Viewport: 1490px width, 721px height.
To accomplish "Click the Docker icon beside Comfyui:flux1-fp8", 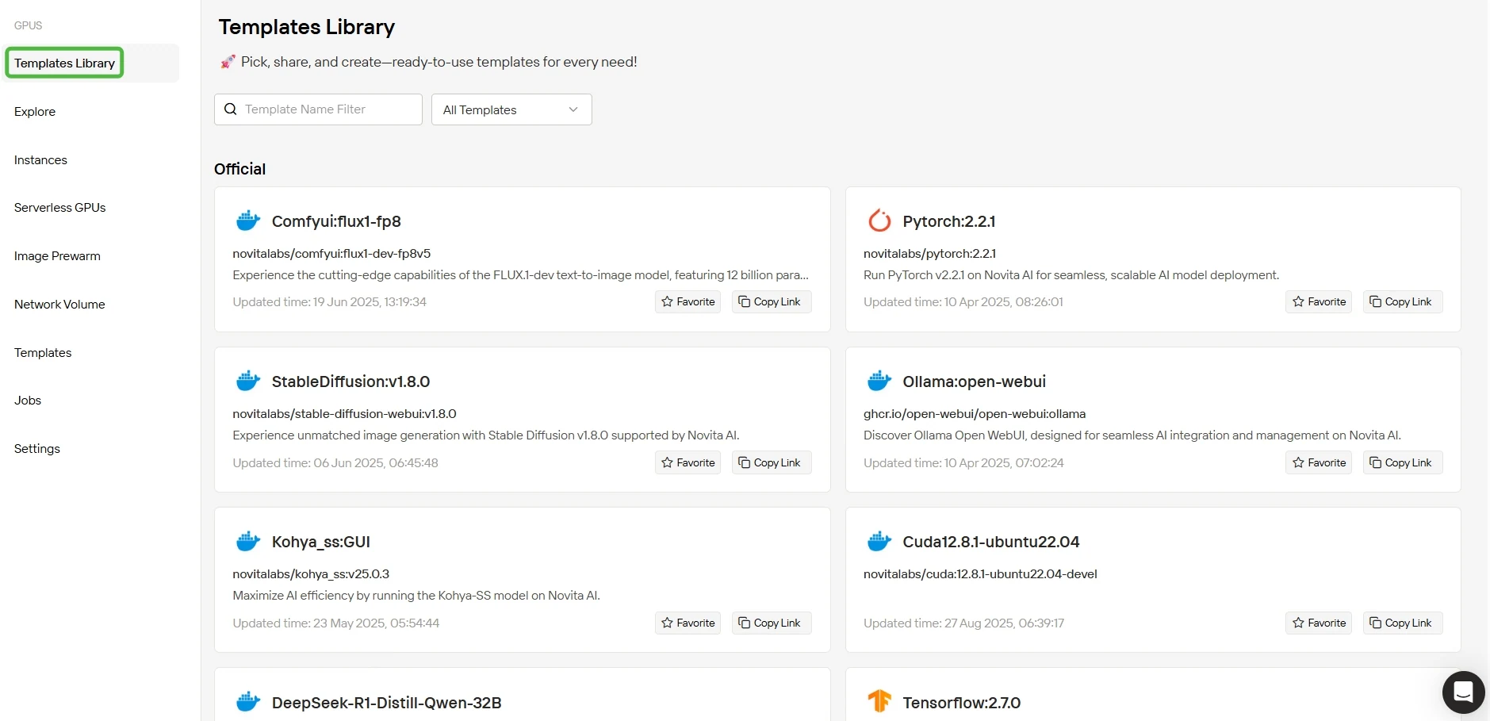I will [248, 221].
